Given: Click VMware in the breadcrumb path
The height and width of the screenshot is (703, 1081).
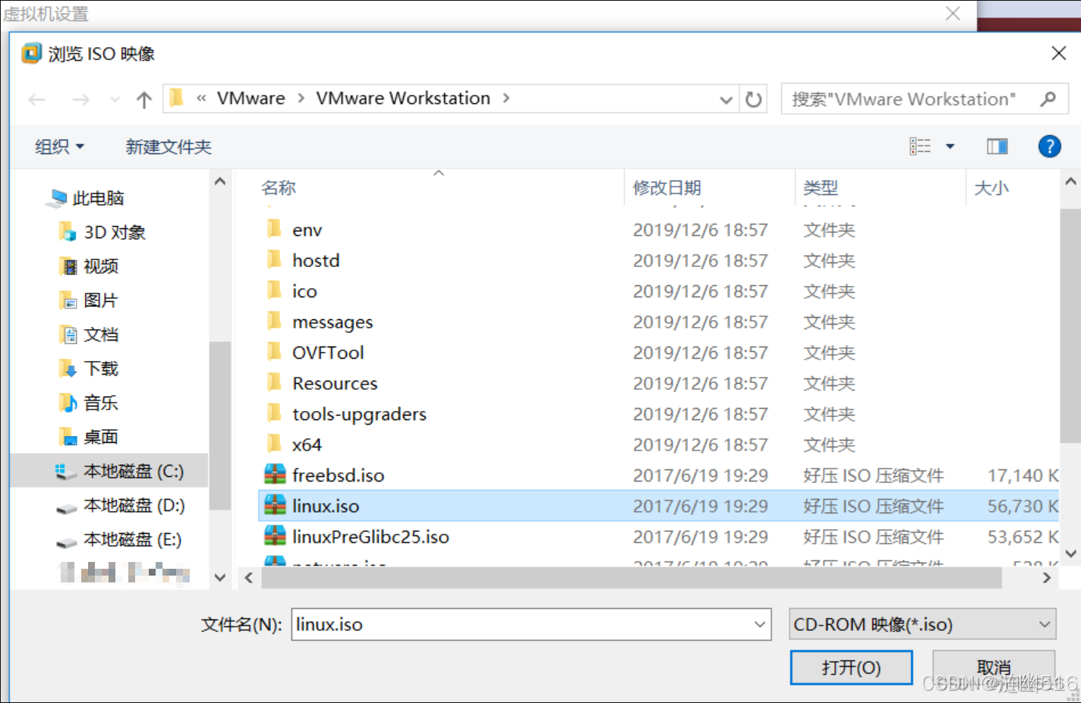Looking at the screenshot, I should point(251,99).
